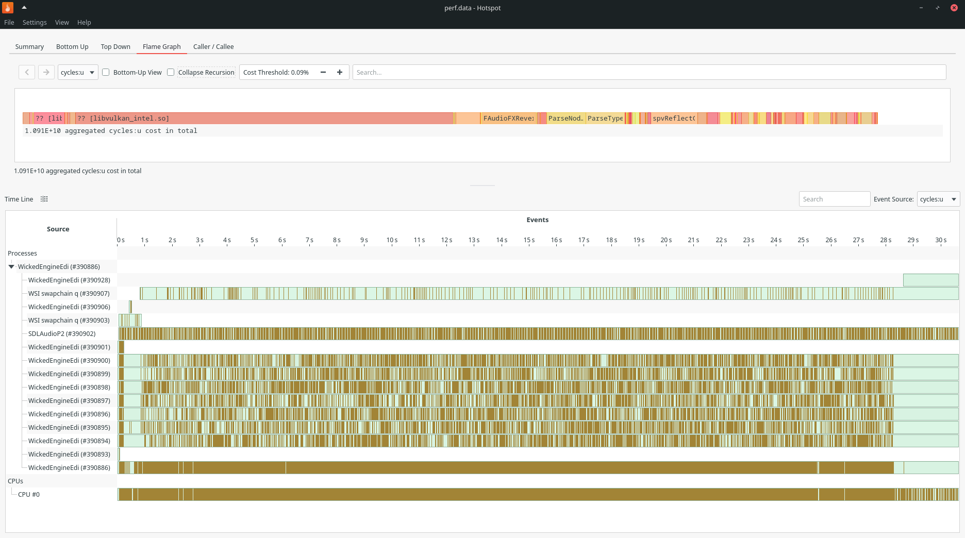Click the splitter handle below the flame graph
Image resolution: width=965 pixels, height=538 pixels.
(x=481, y=185)
